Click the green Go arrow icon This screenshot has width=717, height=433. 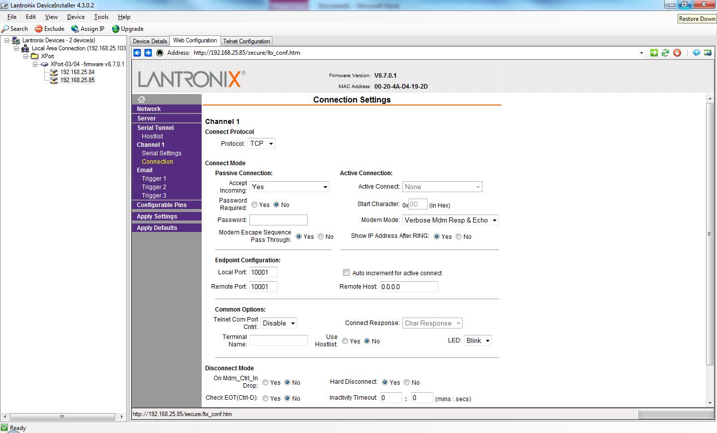click(654, 53)
